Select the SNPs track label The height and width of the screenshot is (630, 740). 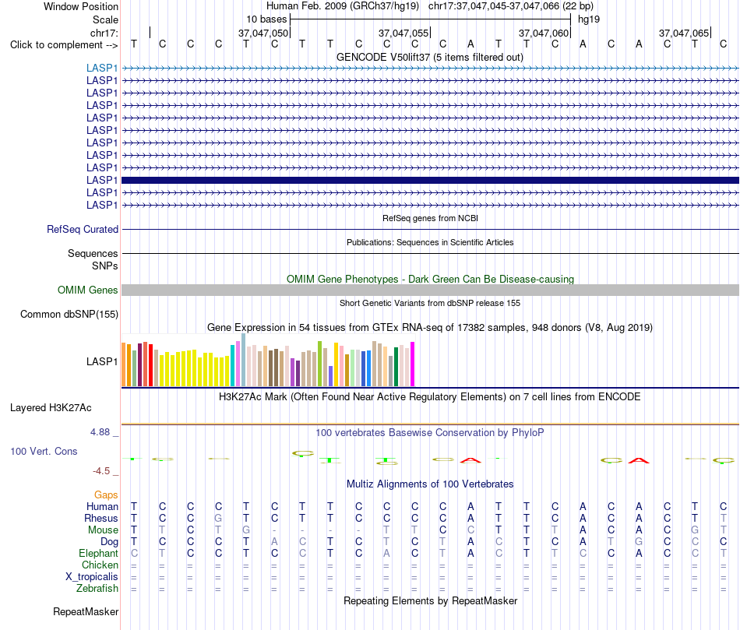click(x=105, y=266)
